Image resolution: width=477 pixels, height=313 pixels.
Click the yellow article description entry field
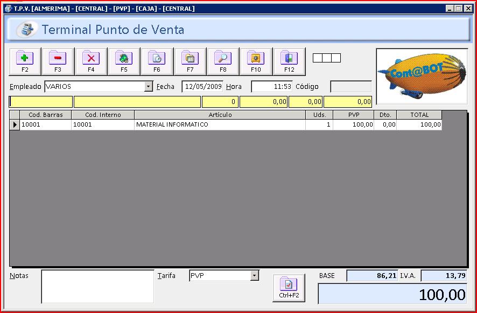(137, 102)
